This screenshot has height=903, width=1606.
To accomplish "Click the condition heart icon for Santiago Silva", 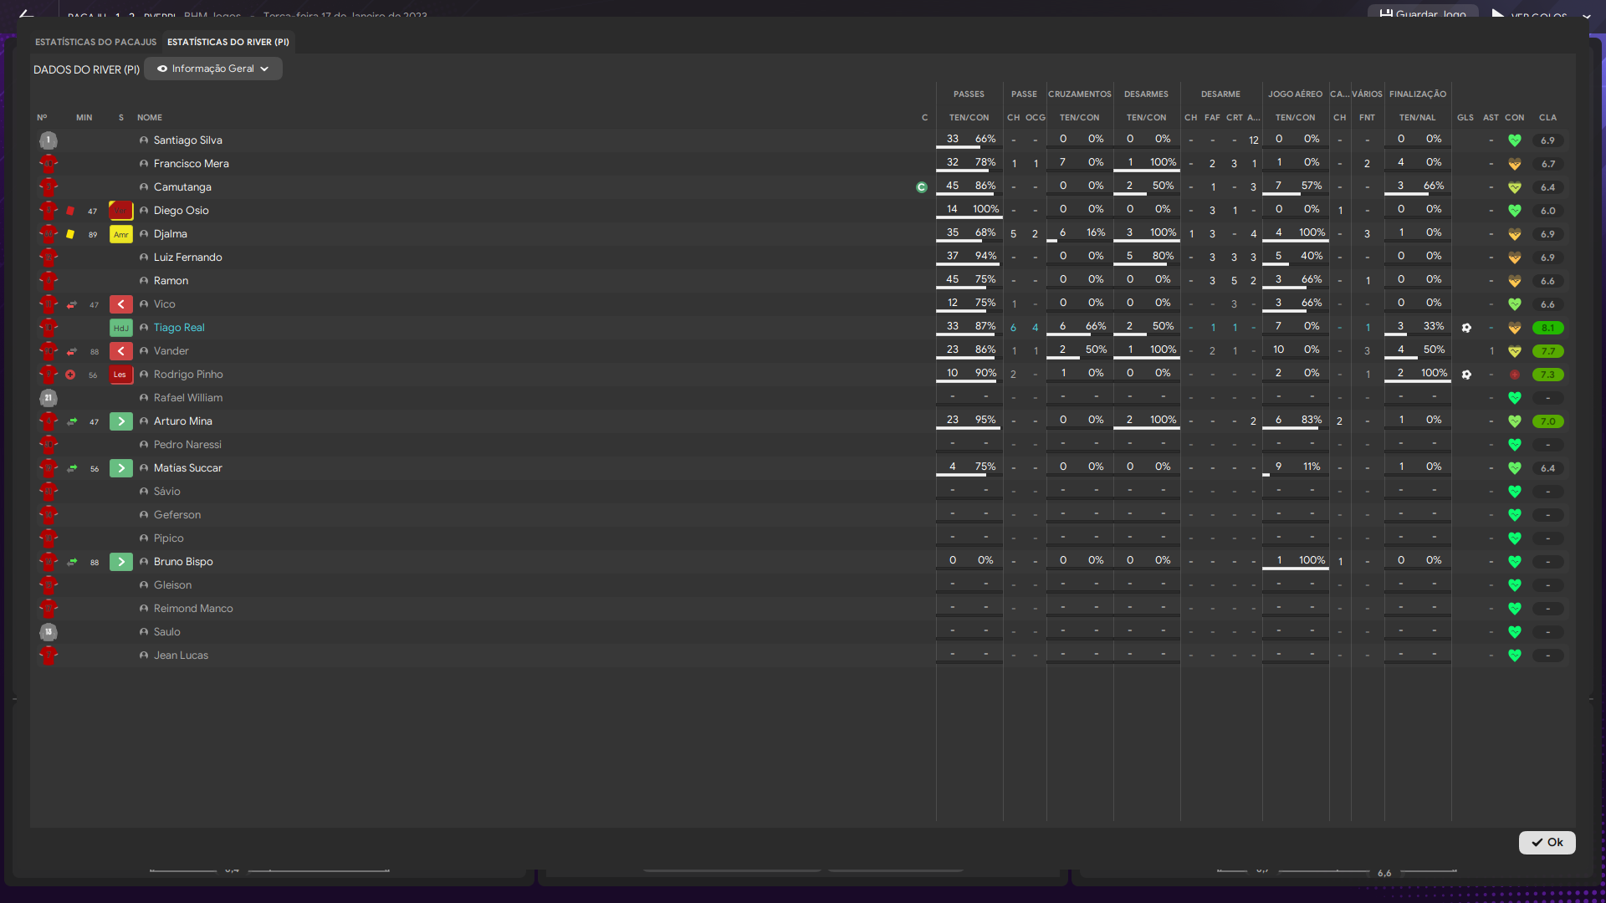I will tap(1515, 140).
